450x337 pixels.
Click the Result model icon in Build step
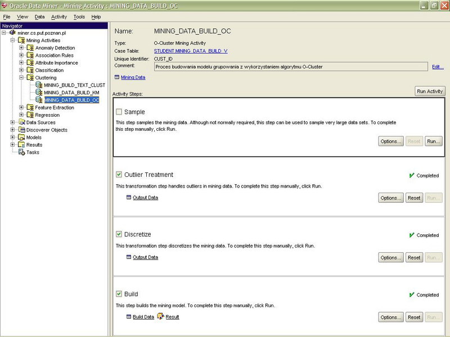tap(160, 316)
